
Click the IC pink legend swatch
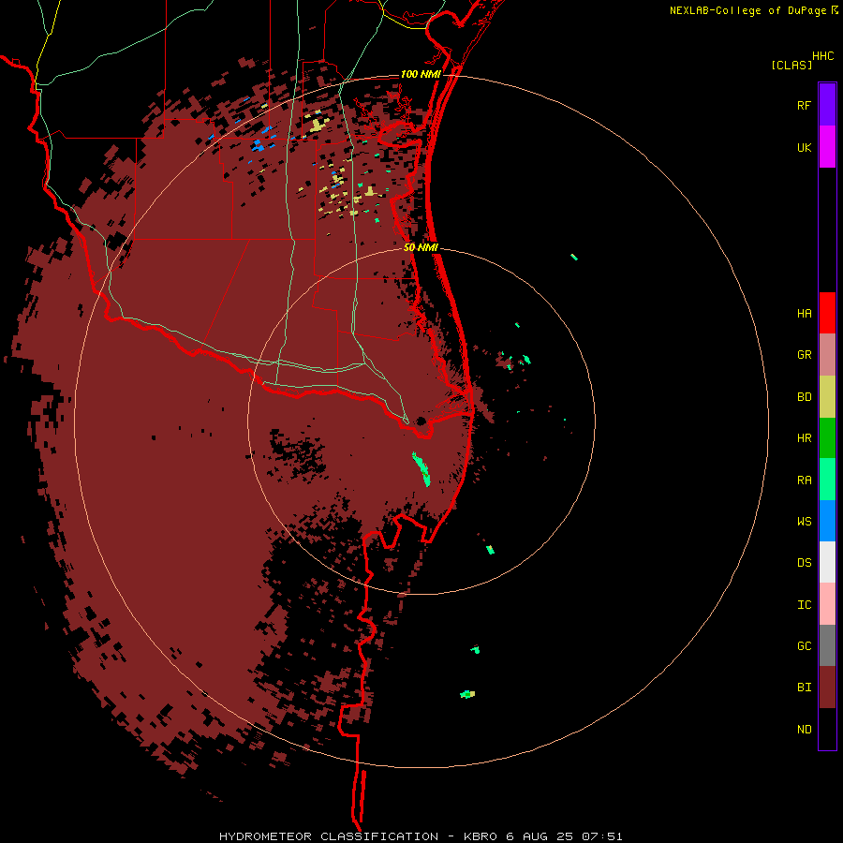(827, 604)
